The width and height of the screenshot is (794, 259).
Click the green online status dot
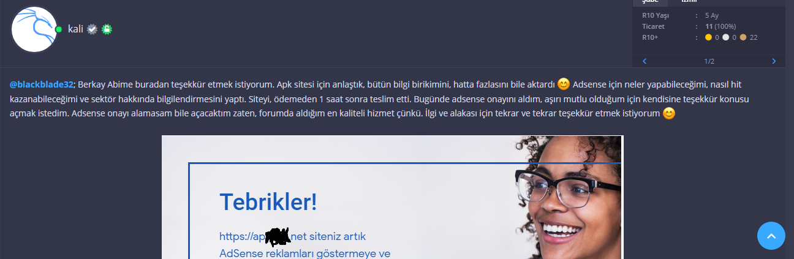[x=59, y=29]
